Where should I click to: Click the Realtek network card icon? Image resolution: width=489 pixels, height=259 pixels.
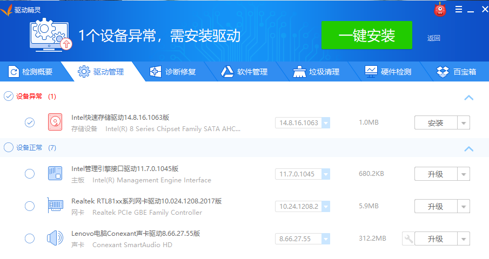pyautogui.click(x=55, y=206)
